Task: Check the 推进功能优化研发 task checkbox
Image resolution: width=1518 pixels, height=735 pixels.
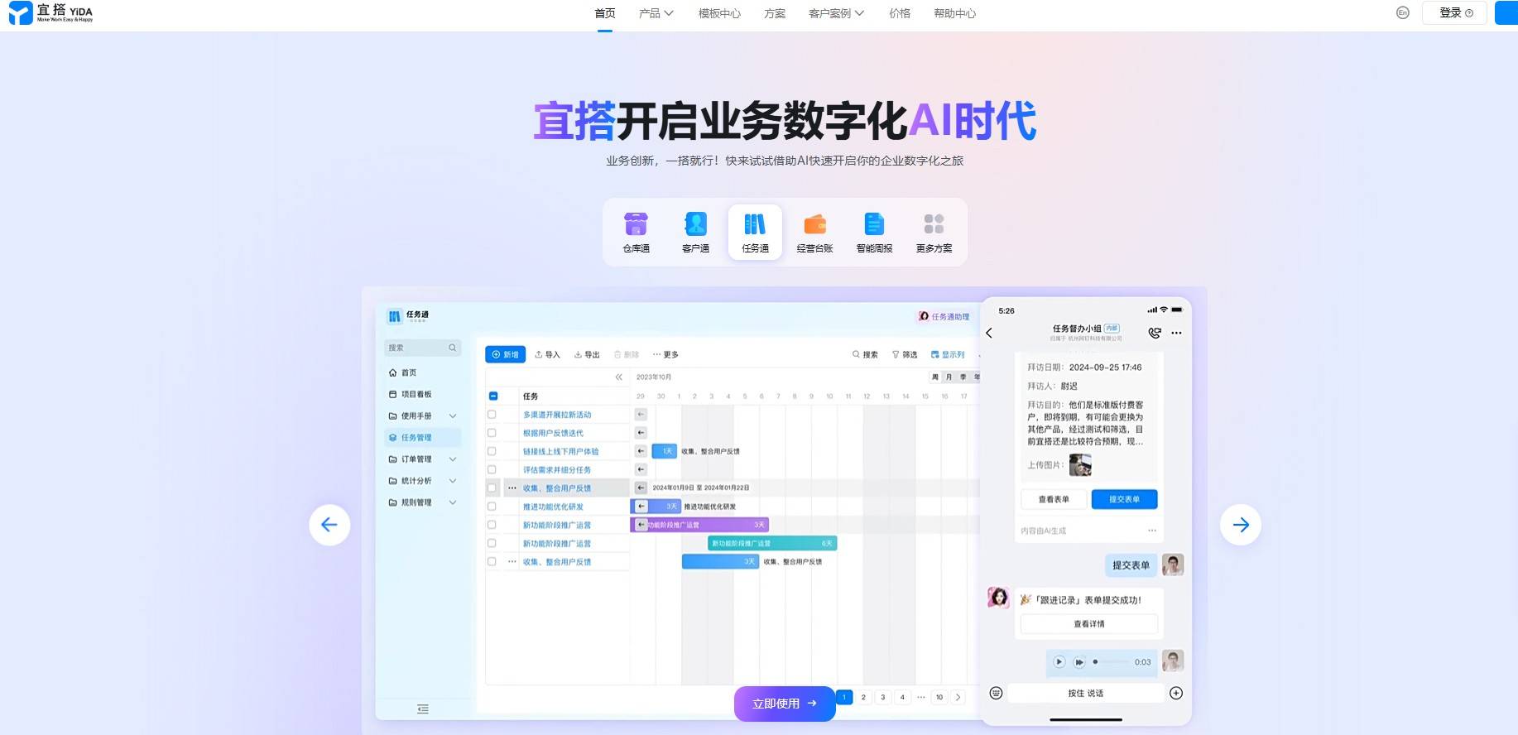Action: coord(492,507)
